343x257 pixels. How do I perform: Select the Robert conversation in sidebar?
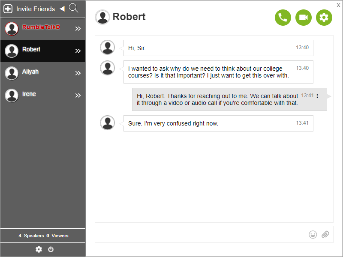31,50
